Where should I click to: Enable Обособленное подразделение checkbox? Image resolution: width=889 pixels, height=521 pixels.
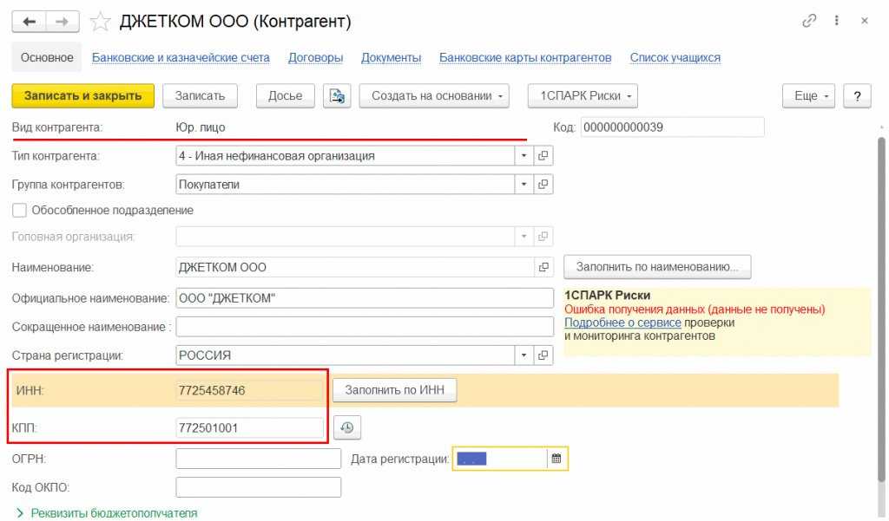point(19,211)
